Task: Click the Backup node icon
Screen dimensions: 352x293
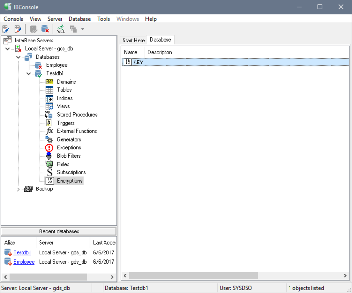Action: 28,189
